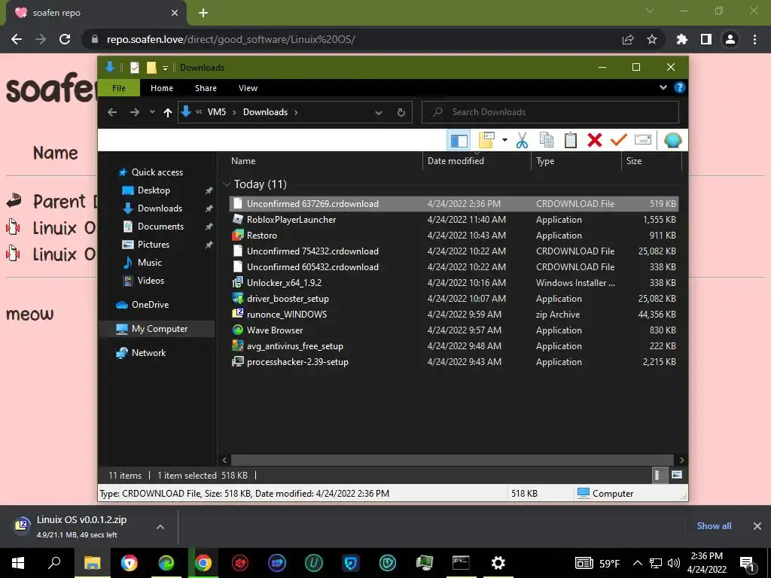Open the Home ribbon tab
This screenshot has width=771, height=578.
click(162, 88)
